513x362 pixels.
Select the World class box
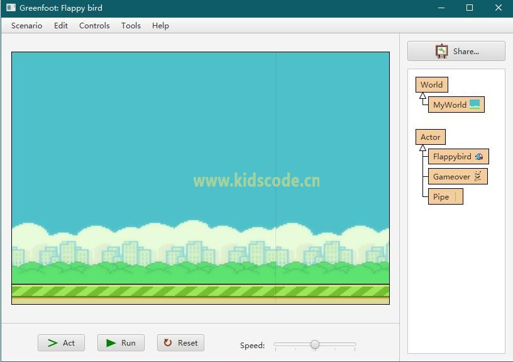tap(431, 85)
